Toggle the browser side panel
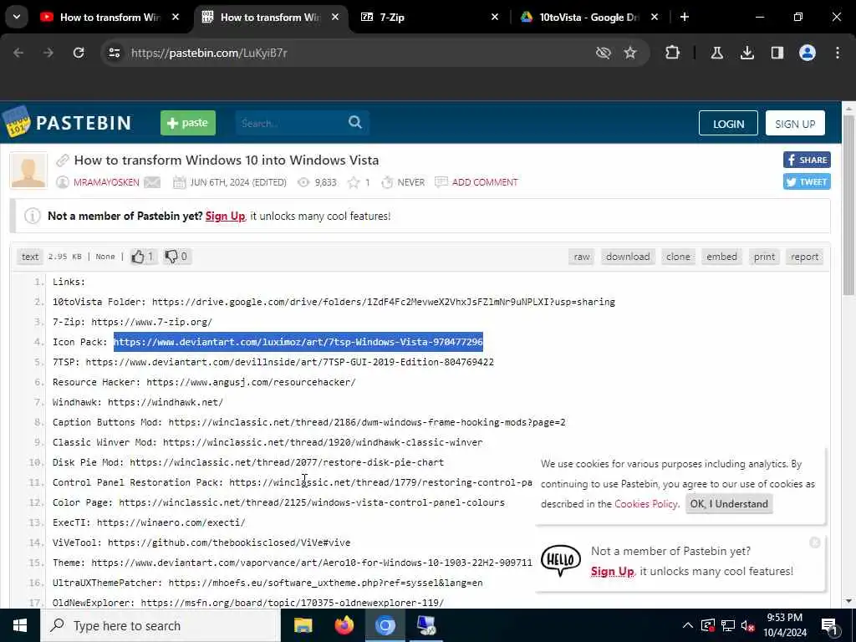856x642 pixels. pos(777,53)
